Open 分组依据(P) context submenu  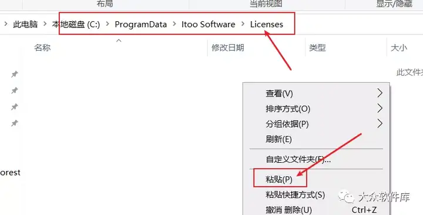point(316,124)
